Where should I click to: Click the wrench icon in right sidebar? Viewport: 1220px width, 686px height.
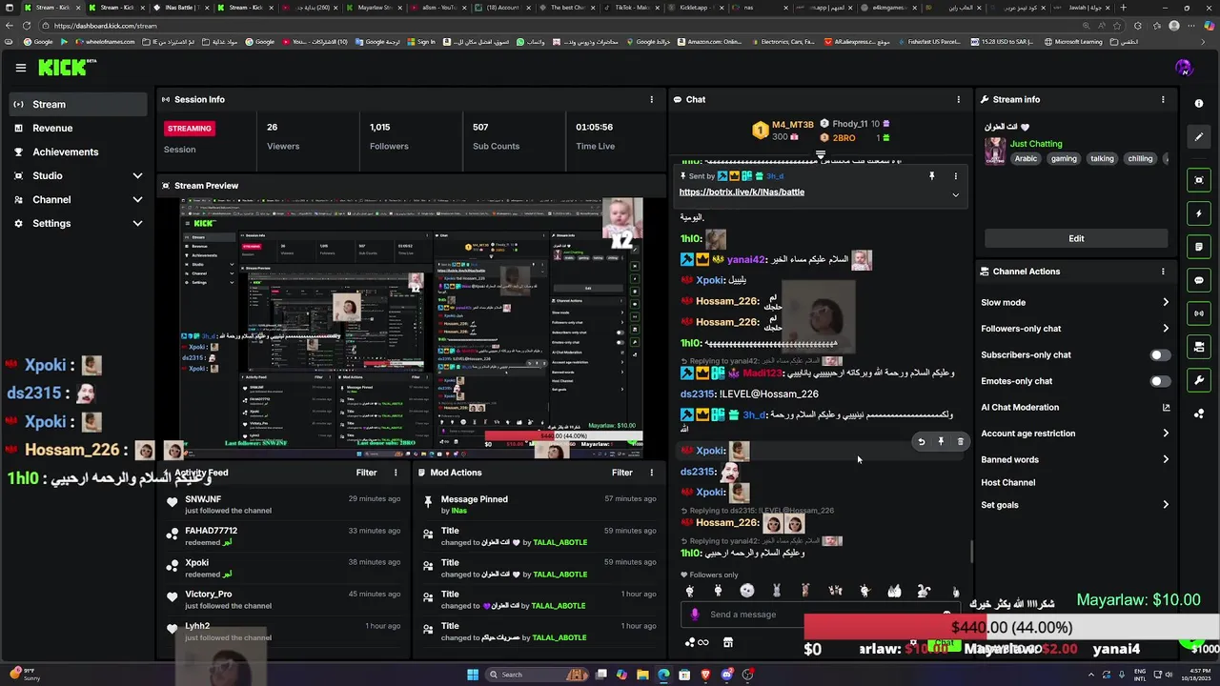[x=1199, y=380]
